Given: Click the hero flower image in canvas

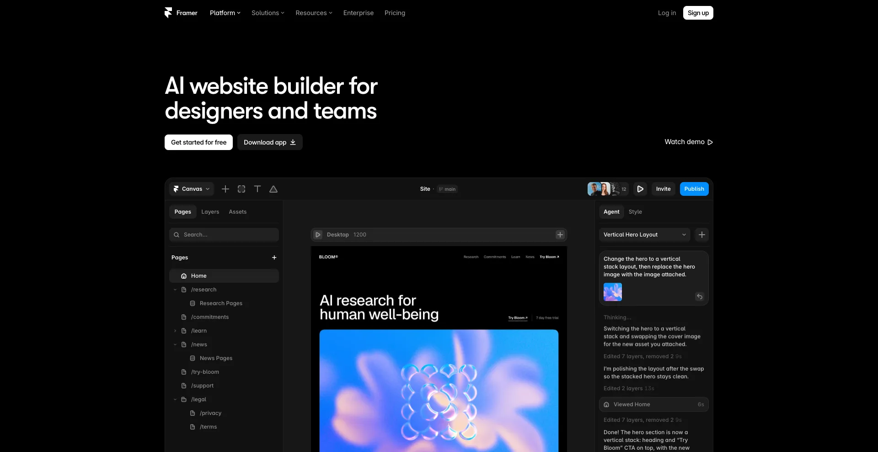Looking at the screenshot, I should 439,391.
